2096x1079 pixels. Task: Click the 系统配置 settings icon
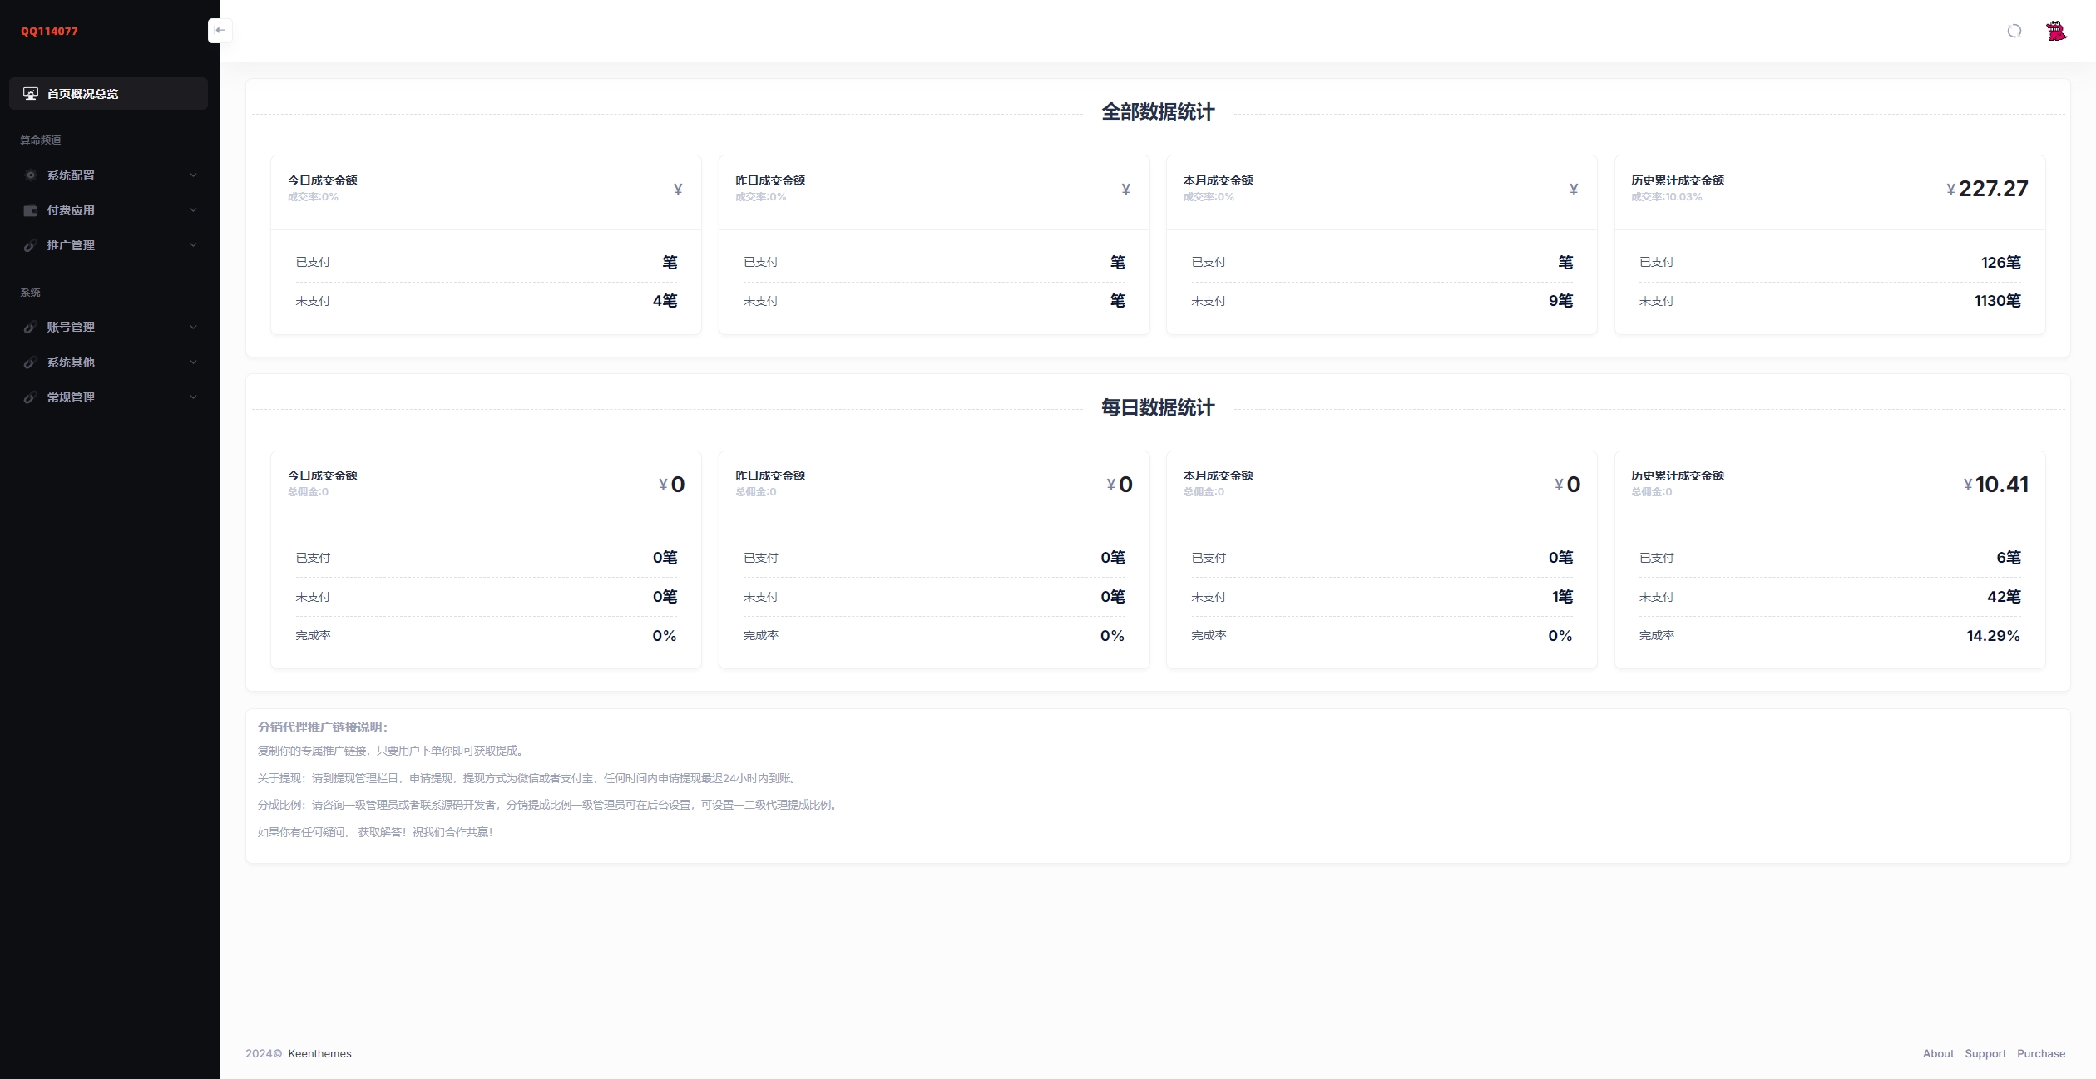click(29, 175)
